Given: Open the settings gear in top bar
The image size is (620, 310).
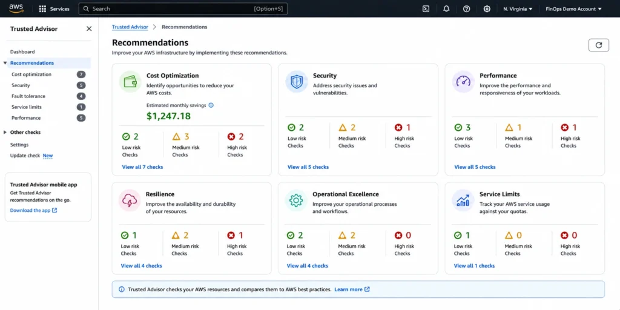Looking at the screenshot, I should [487, 8].
